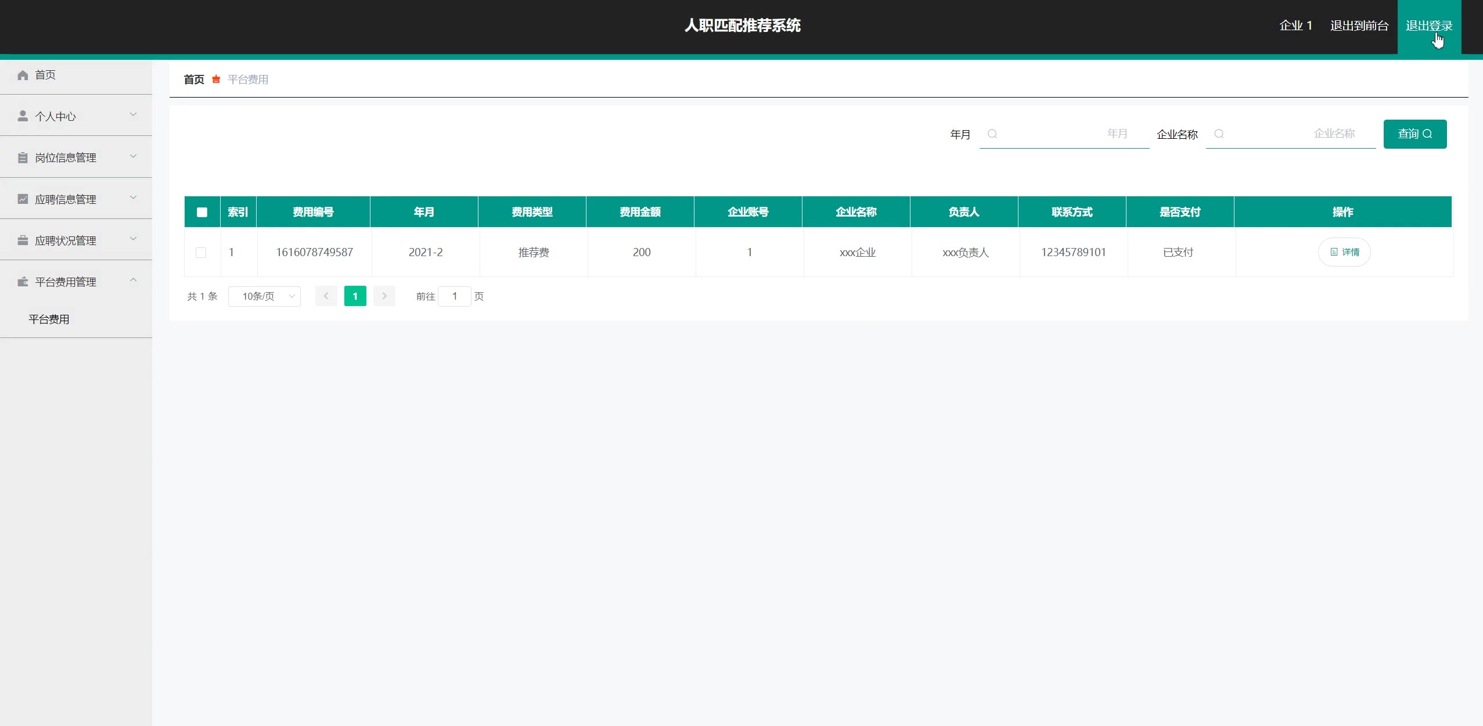Click the chart icon beside 应聘信息管理
This screenshot has width=1483, height=726.
(23, 199)
